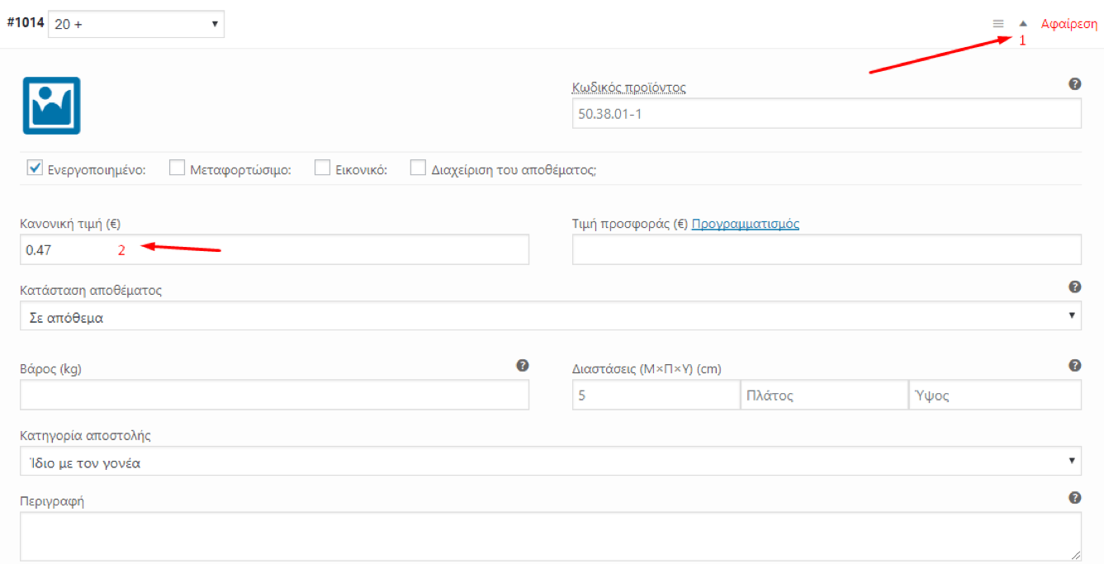Collapse variation with the up triangle
The height and width of the screenshot is (564, 1104).
(x=1023, y=24)
